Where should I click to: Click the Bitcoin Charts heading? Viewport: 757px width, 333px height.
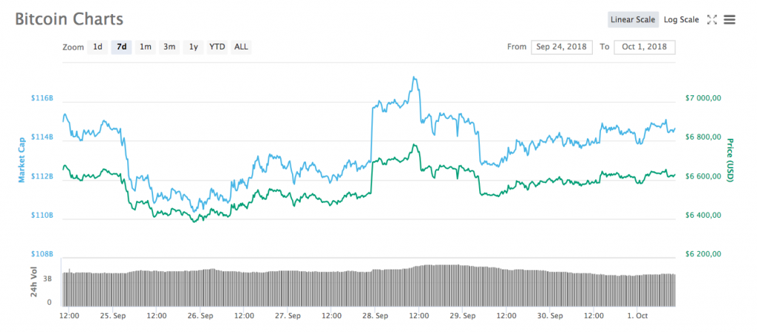click(x=69, y=19)
